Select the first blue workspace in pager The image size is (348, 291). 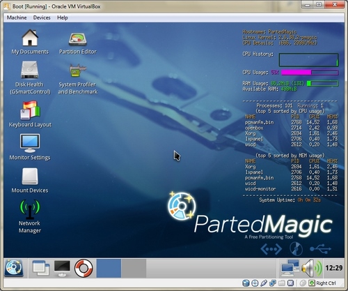109,268
